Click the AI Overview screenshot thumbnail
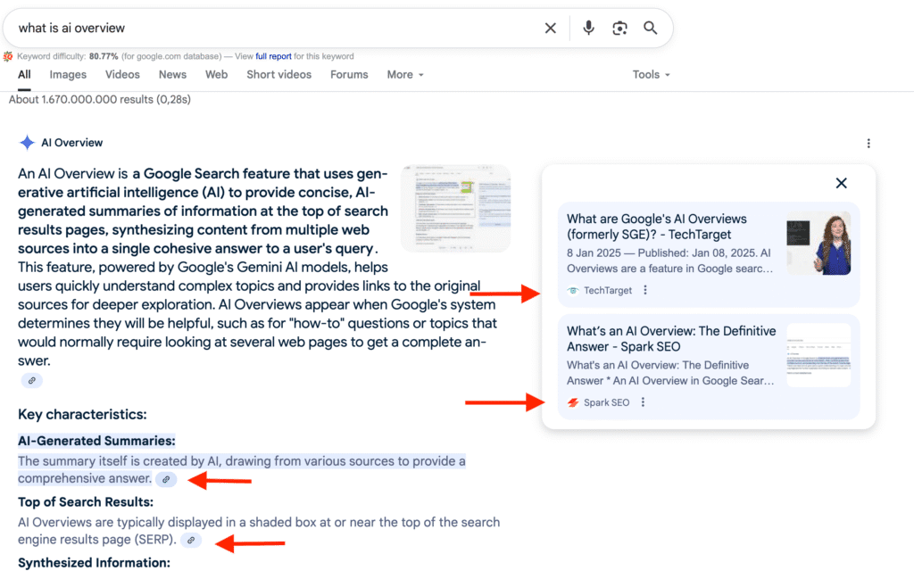Viewport: 914px width, 571px height. pos(455,208)
